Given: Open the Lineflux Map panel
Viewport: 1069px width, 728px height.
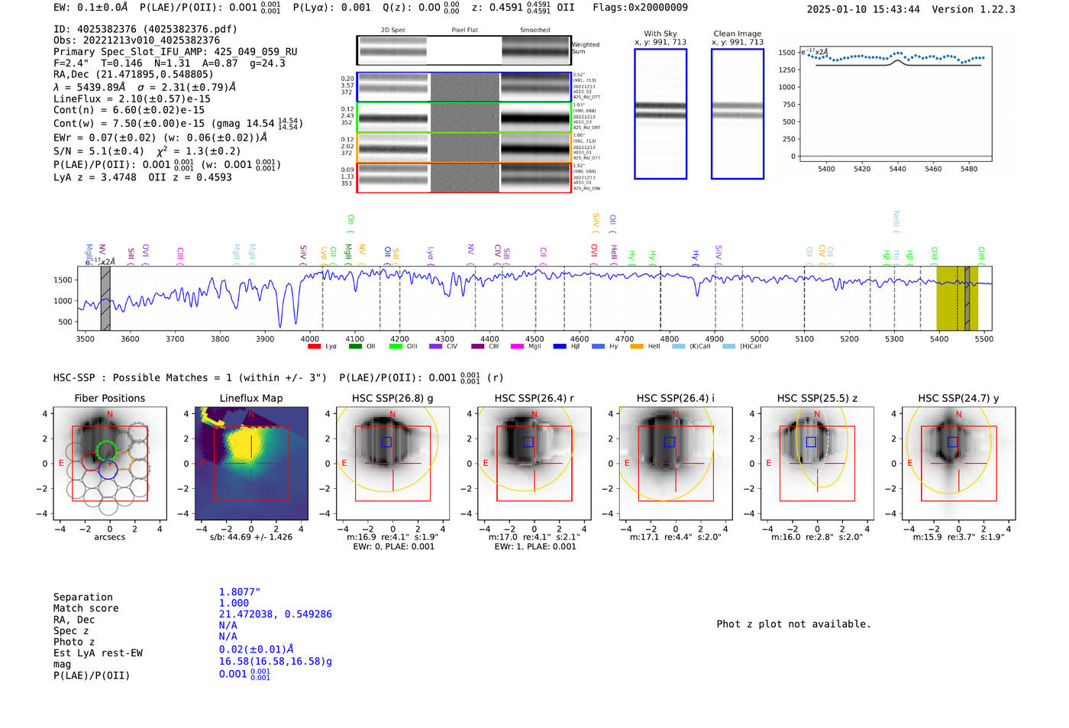Looking at the screenshot, I should point(251,462).
